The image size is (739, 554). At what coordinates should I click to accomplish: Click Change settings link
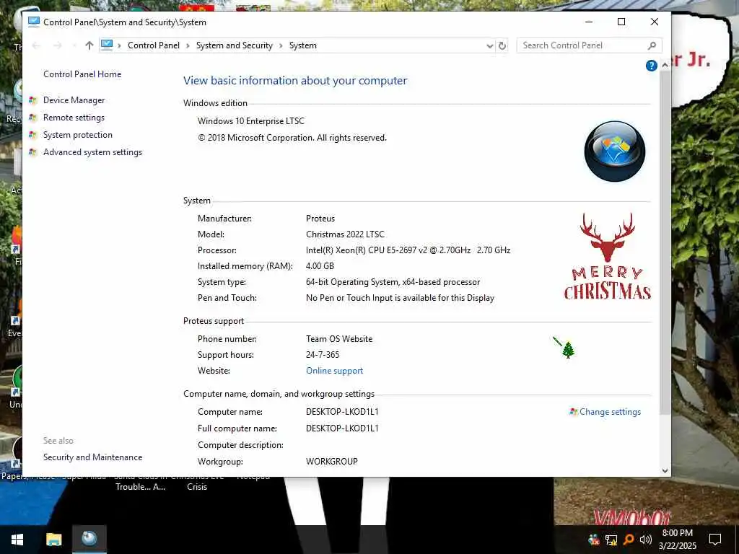click(x=611, y=412)
